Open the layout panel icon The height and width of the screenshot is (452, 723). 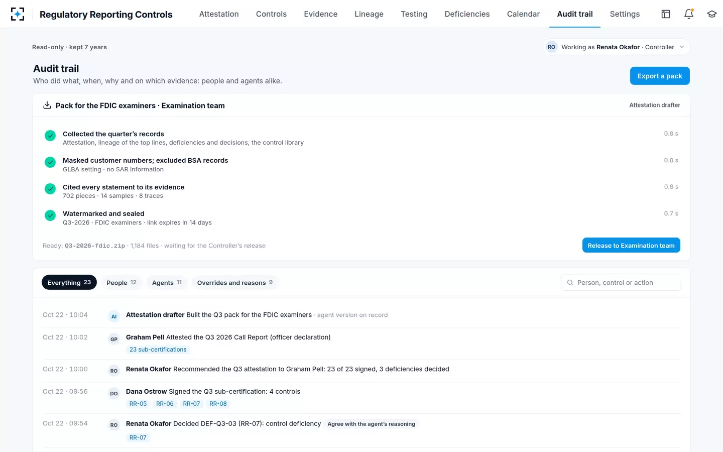pos(666,14)
